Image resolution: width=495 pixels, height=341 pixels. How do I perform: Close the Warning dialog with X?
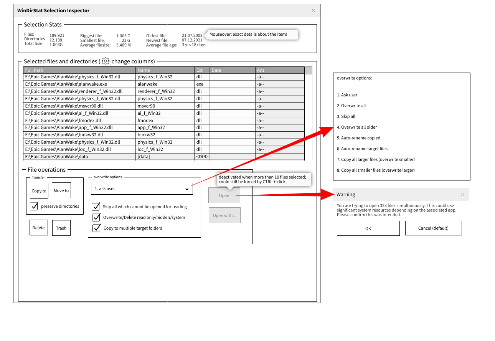pos(462,195)
